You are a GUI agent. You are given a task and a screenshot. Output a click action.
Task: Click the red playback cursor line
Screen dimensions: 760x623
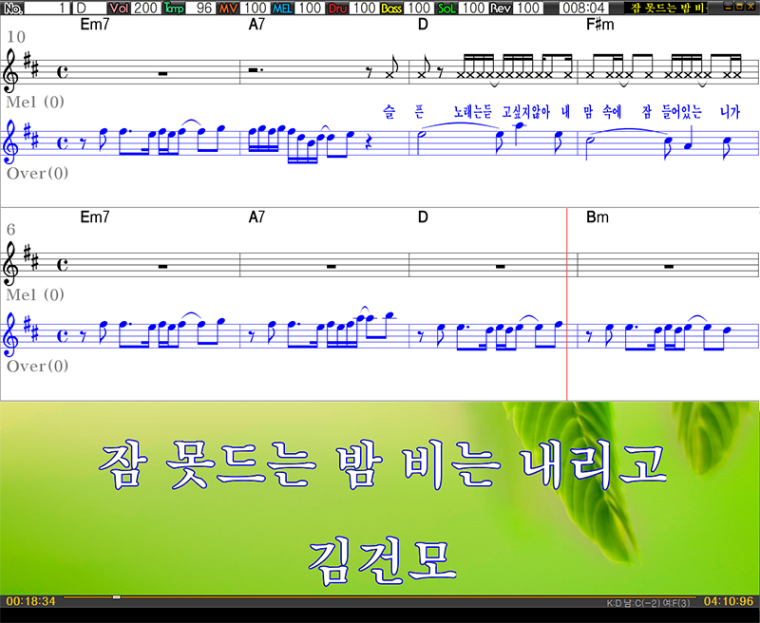[x=566, y=304]
